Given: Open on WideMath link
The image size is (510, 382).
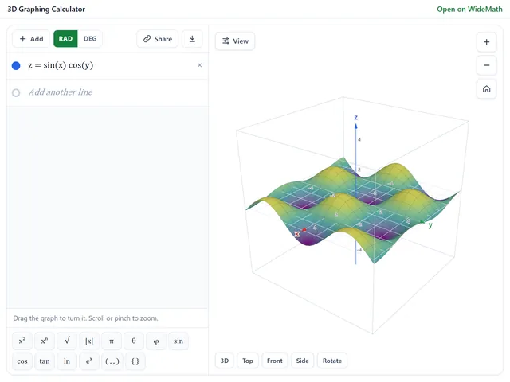Looking at the screenshot, I should (x=469, y=9).
